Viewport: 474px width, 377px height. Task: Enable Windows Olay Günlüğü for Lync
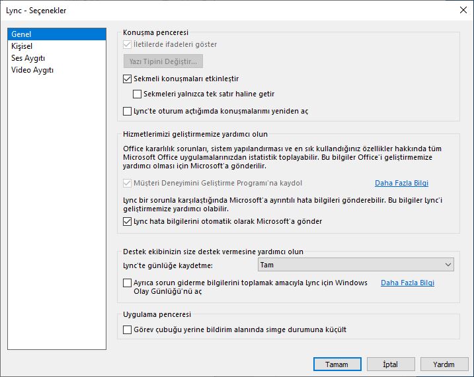[x=128, y=283]
